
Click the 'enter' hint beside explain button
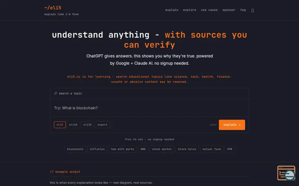click(x=213, y=125)
